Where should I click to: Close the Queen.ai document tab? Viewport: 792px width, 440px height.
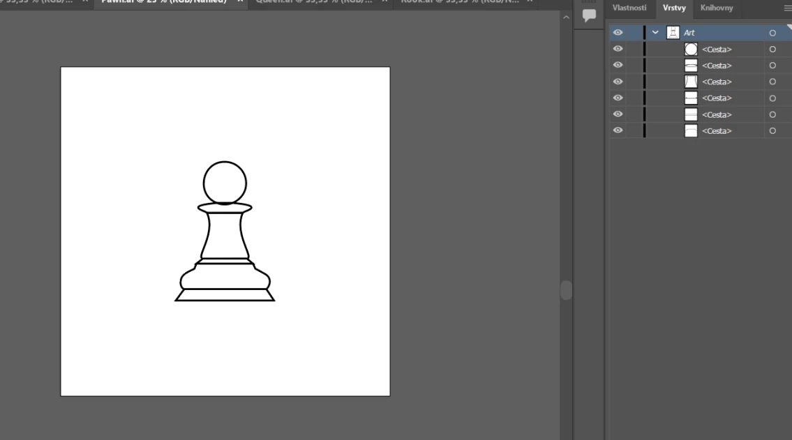[384, 1]
